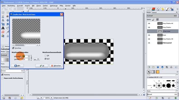
Task: Open the Farben menu
Action: [45, 6]
